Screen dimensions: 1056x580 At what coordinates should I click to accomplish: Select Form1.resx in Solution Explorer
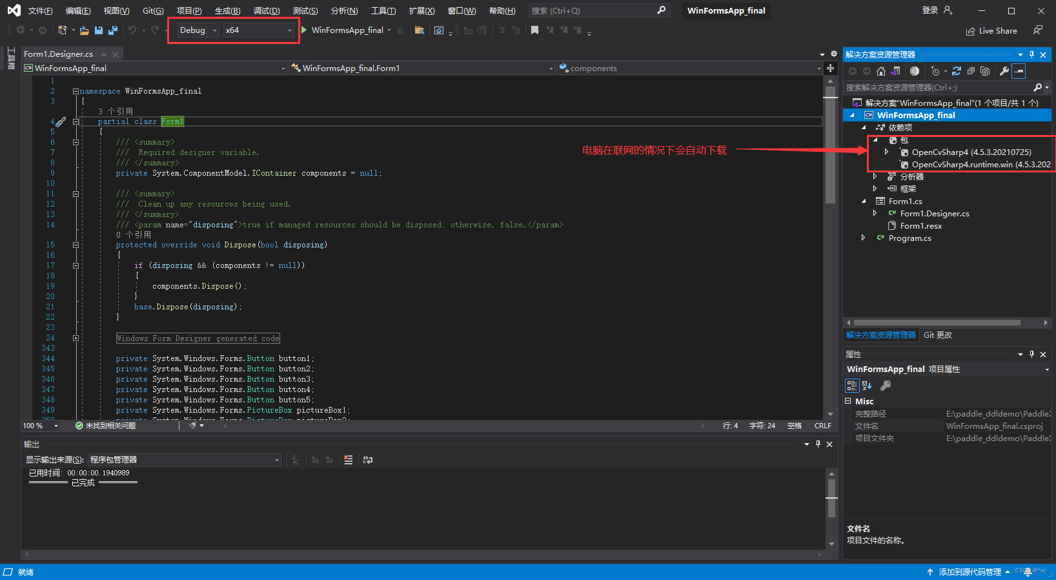point(920,226)
